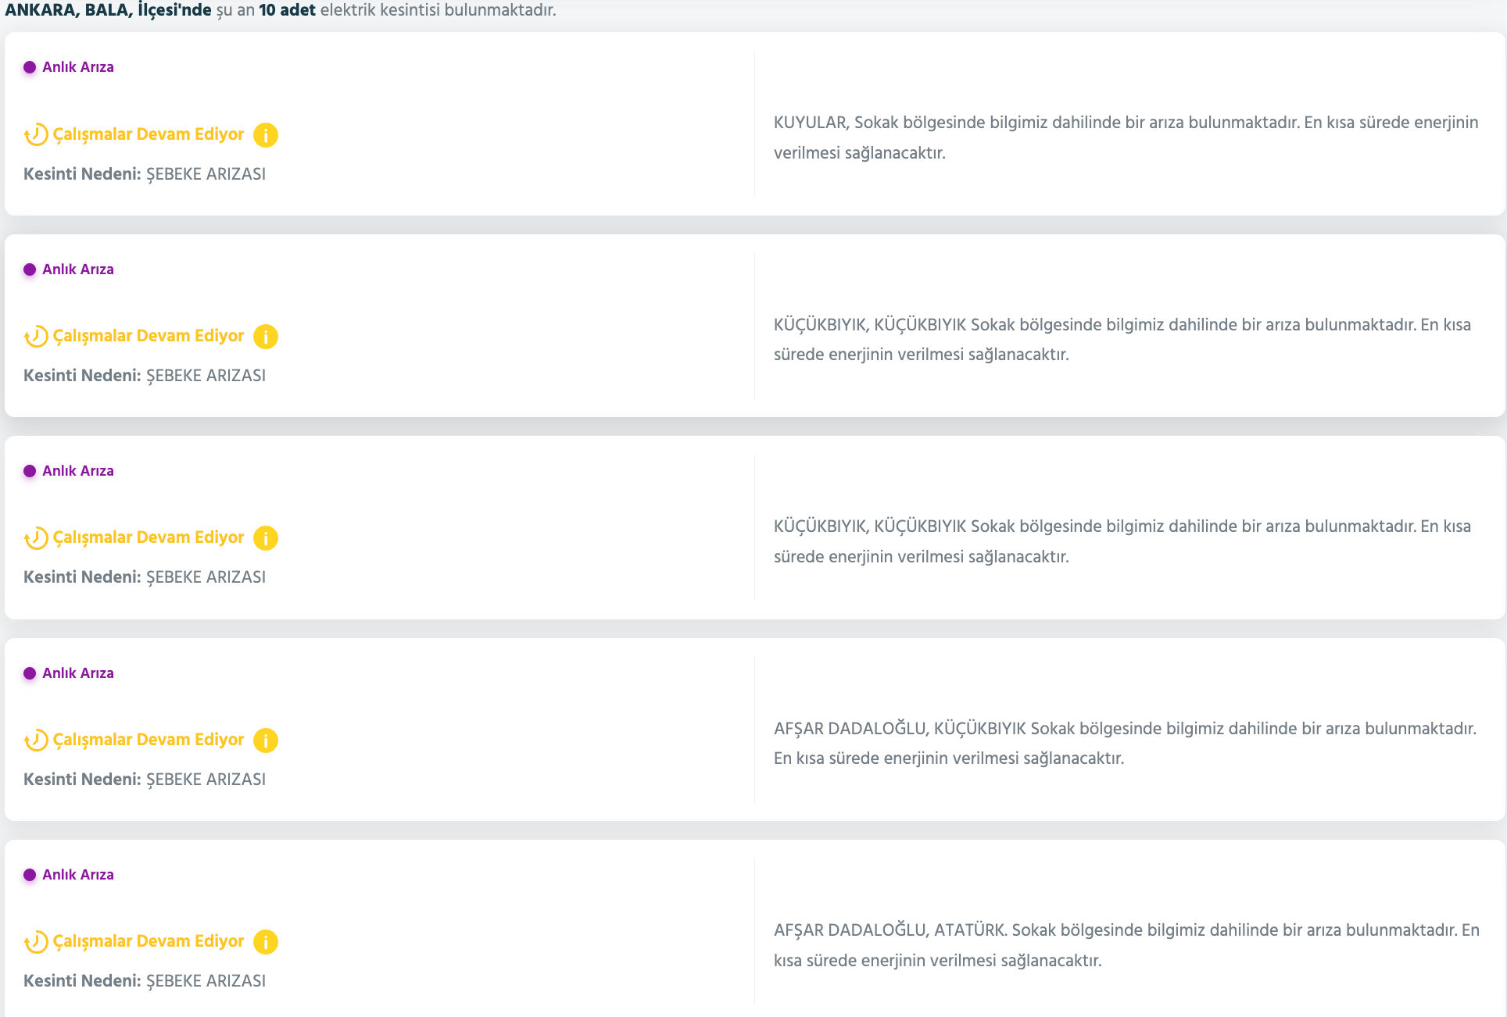The height and width of the screenshot is (1017, 1507).
Task: Click 'Kesinti Nedeni: ŞEBEKE ARIZASI' in KUYULAR card
Action: click(x=145, y=174)
